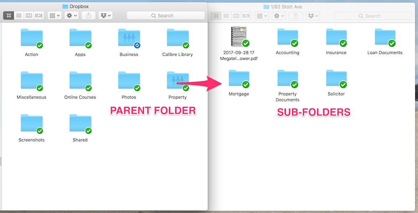Open the Dropbox toolbar dropdown in Dropbox window

pos(105,15)
